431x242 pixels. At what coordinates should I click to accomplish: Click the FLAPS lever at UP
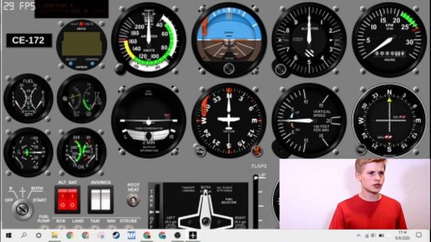click(256, 177)
